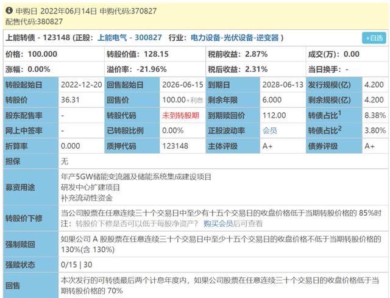The height and width of the screenshot is (298, 390).
Task: Click 价格: 100.000 value
Action: 31,54
